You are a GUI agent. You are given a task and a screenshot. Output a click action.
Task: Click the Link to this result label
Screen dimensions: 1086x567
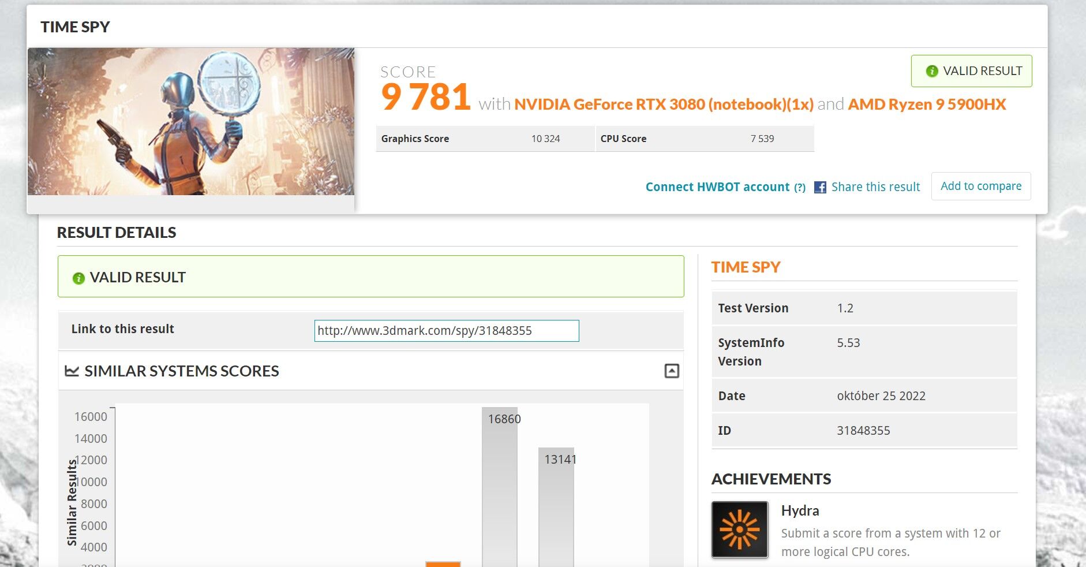click(122, 329)
